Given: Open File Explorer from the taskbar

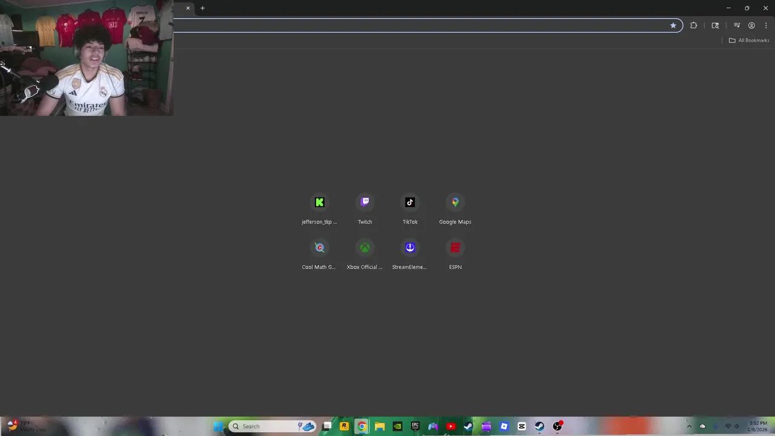Looking at the screenshot, I should 380,426.
